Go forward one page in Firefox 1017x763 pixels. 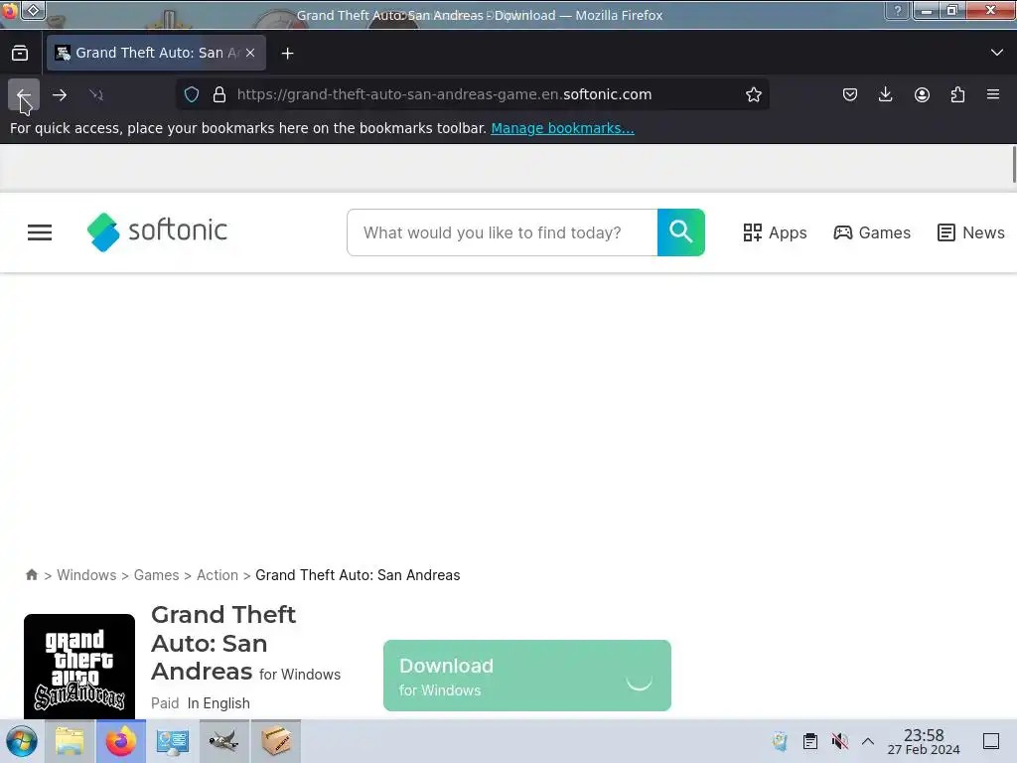click(60, 94)
